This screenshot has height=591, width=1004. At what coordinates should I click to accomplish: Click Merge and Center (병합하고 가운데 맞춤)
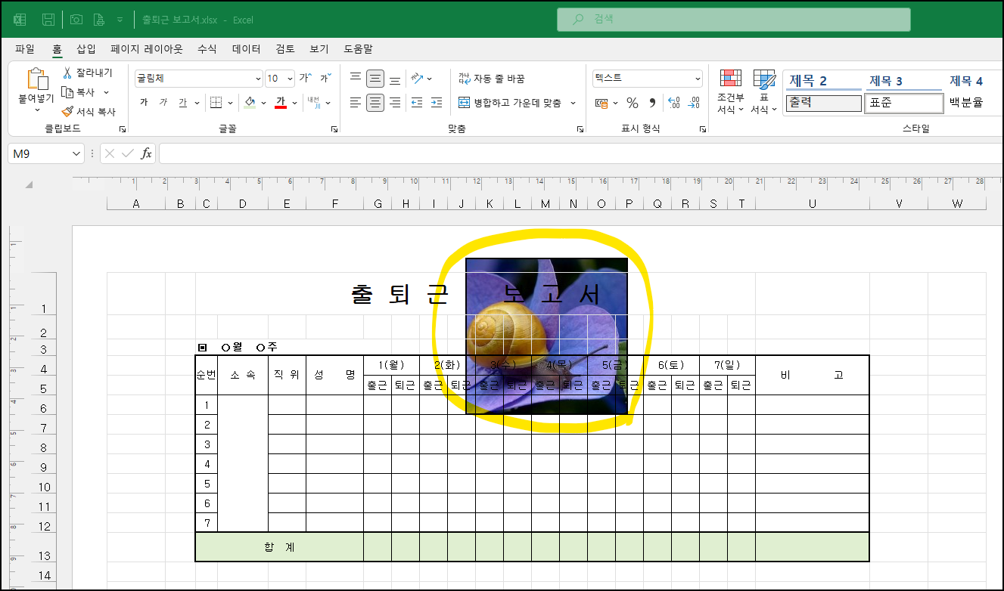point(511,103)
